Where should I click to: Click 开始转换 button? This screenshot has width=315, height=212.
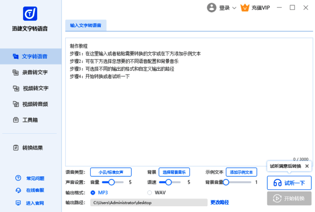click(289, 198)
